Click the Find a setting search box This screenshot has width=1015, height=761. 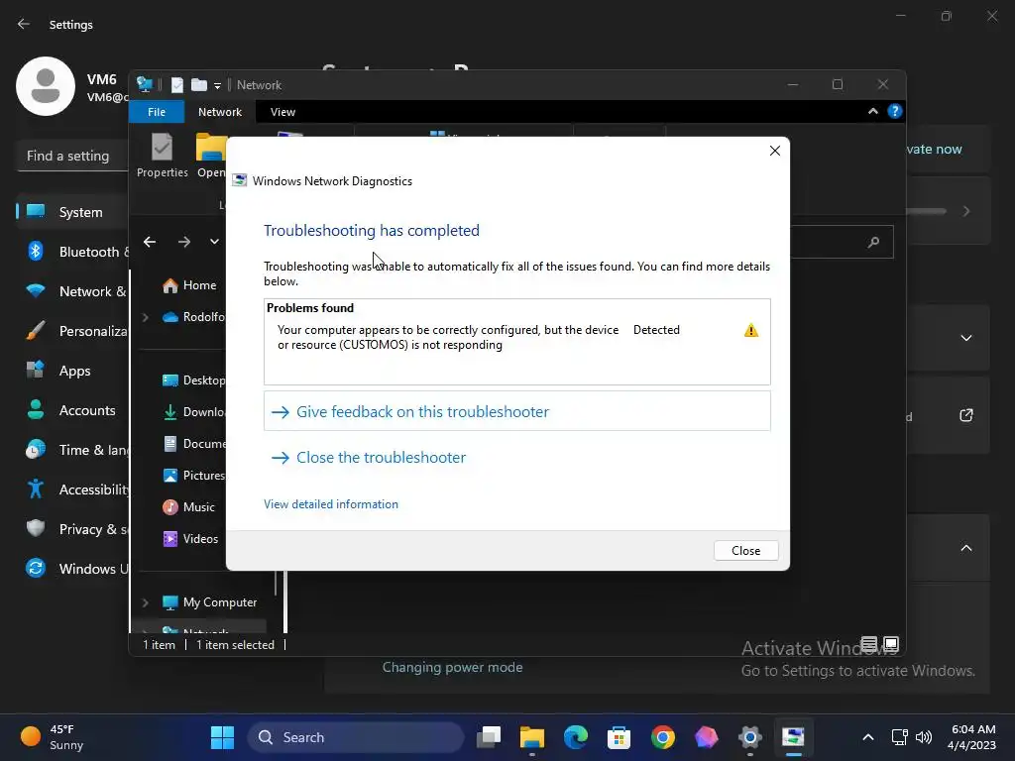(x=72, y=156)
